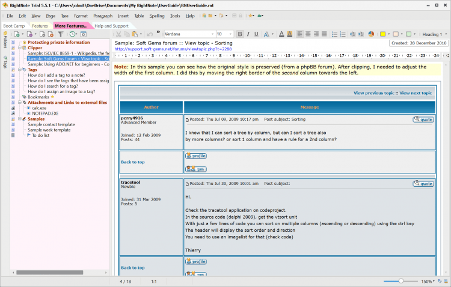
Task: Click the yellow highlight color swatch
Action: click(383, 34)
